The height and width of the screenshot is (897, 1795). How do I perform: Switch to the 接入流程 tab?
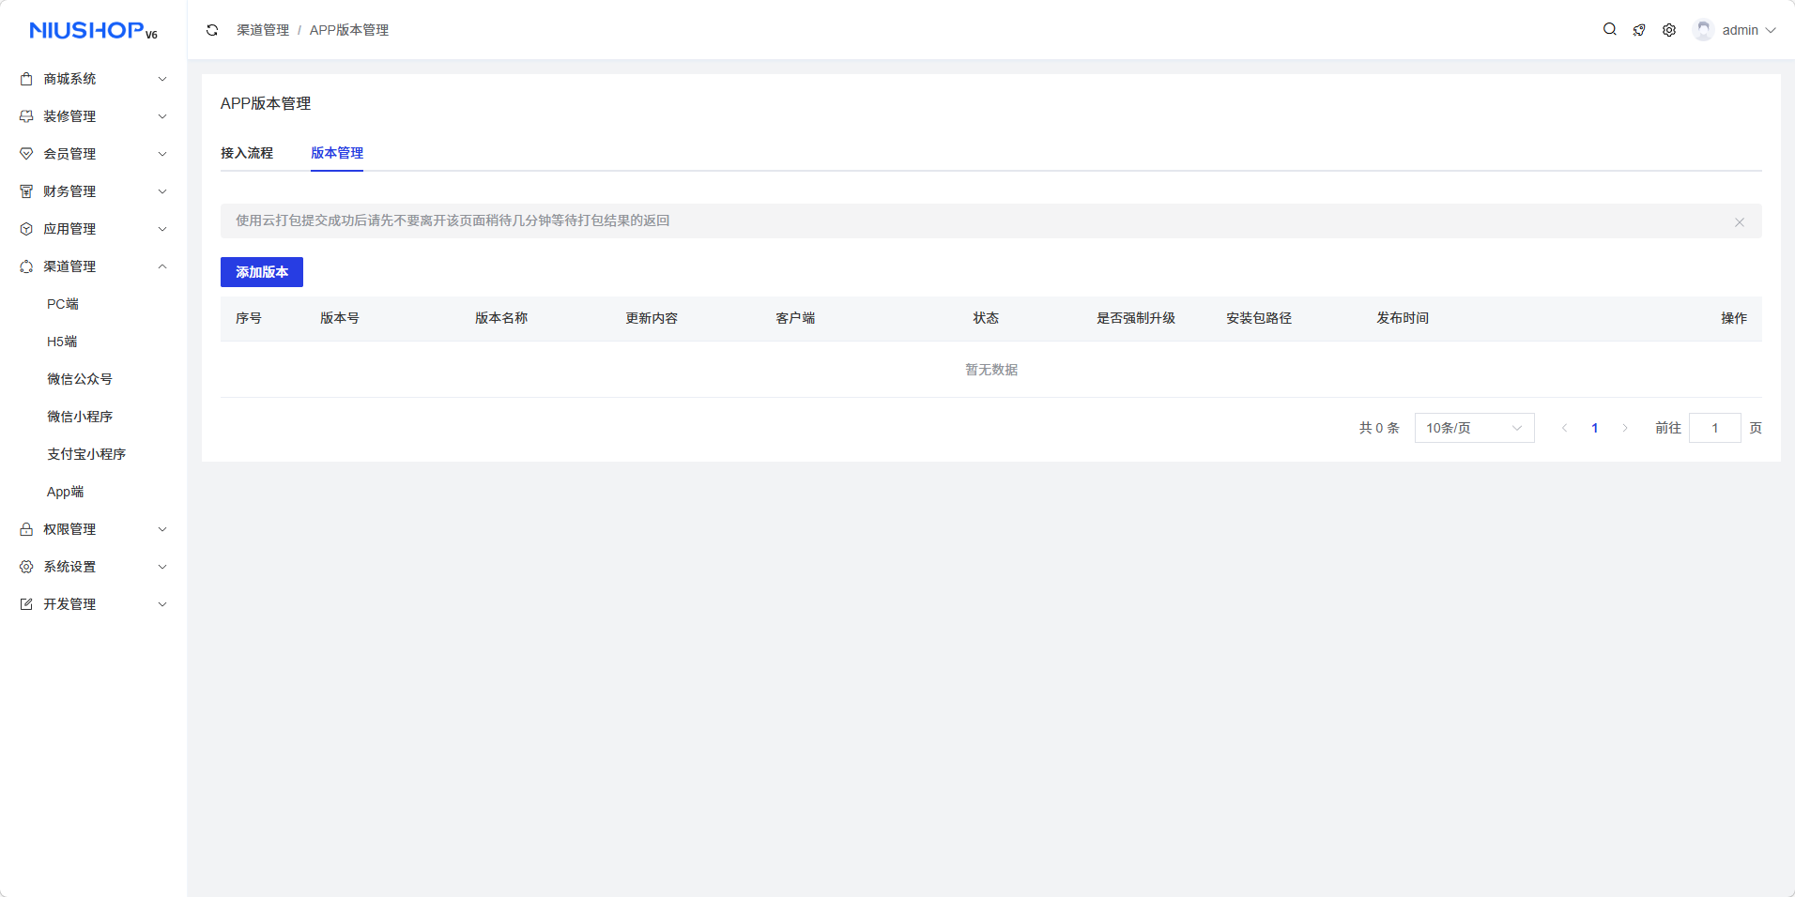coord(247,153)
